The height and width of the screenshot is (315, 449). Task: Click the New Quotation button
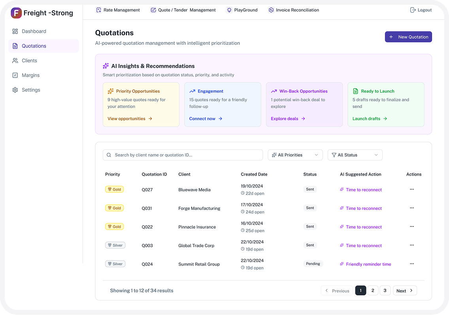(x=408, y=37)
